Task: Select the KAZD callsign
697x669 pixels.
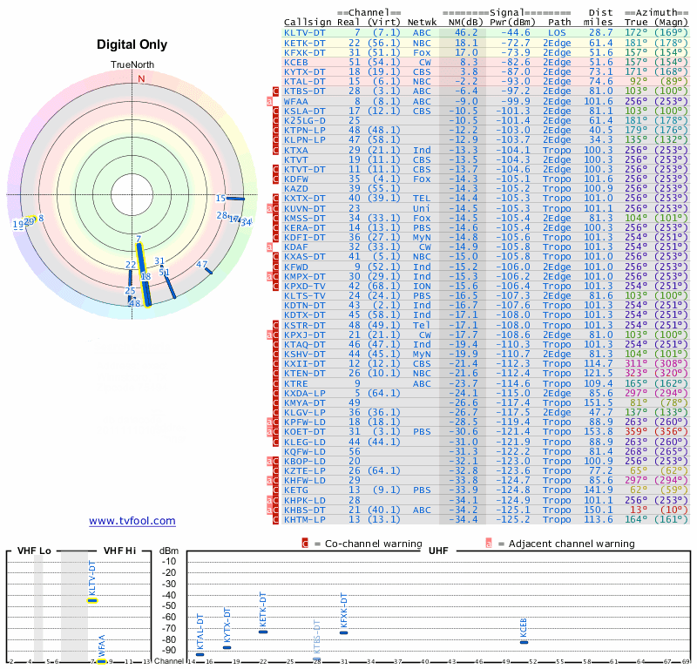Action: [x=295, y=189]
